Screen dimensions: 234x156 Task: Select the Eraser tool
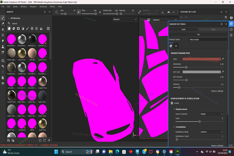[3, 24]
